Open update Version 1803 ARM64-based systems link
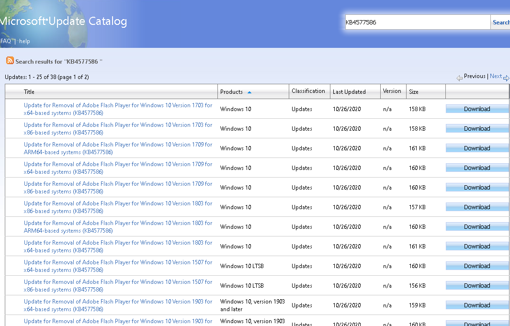The image size is (510, 326). point(118,227)
